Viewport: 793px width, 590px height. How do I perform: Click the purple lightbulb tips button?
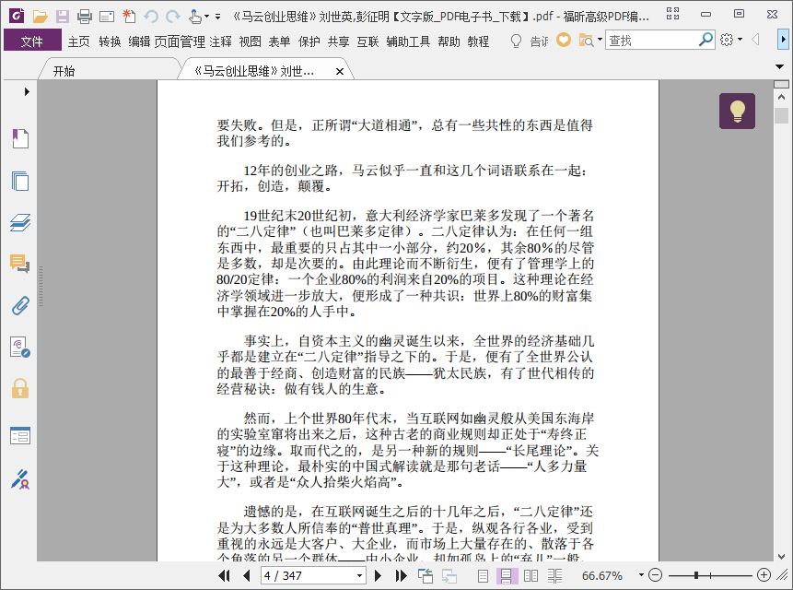[738, 111]
